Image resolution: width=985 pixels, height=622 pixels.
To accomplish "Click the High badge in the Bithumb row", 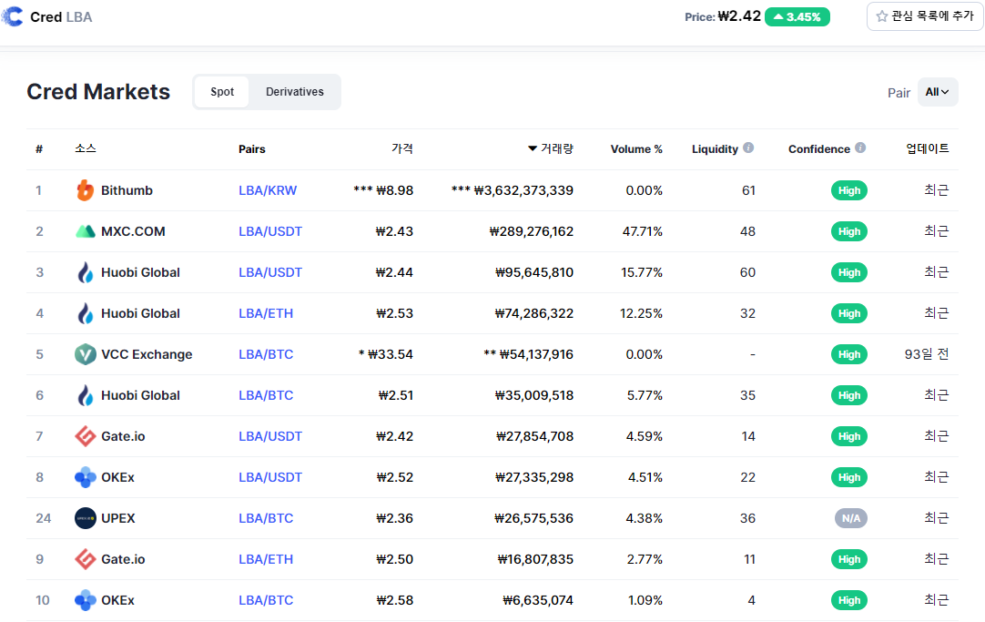I will point(849,190).
